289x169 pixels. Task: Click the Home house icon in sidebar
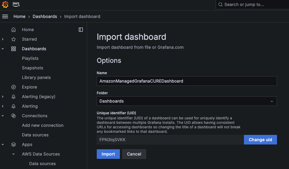(x=14, y=30)
